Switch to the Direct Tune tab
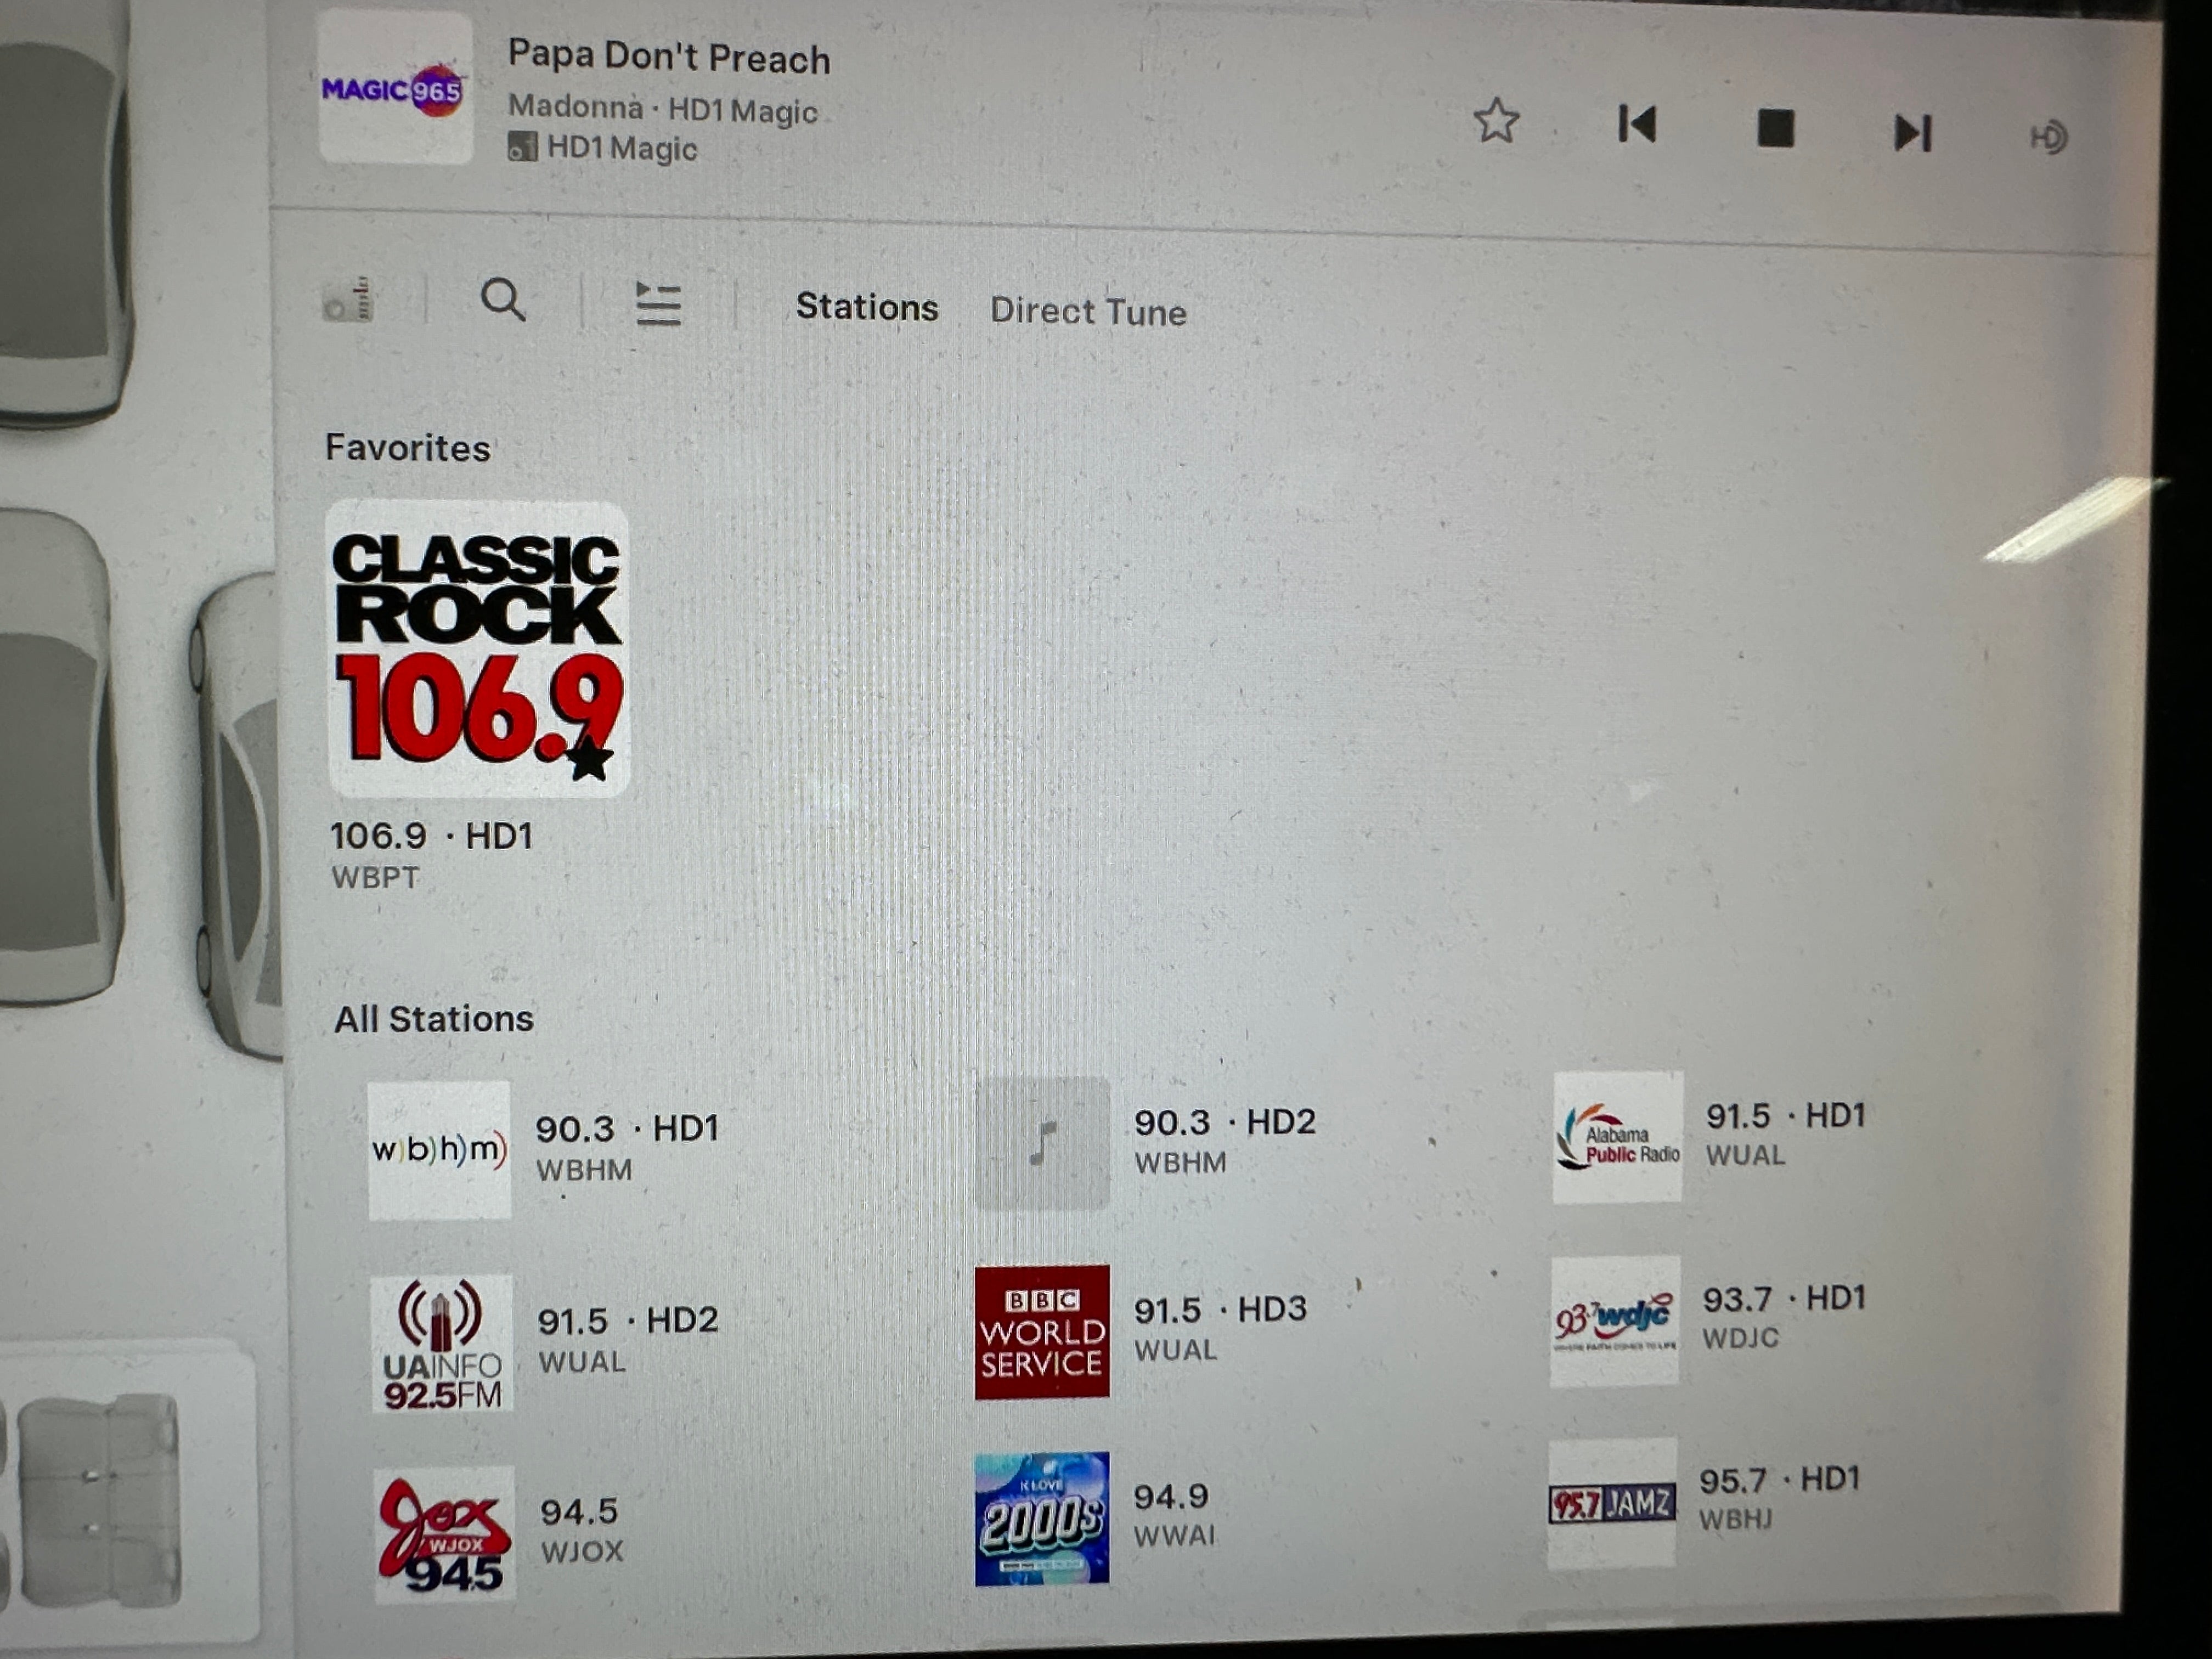2212x1659 pixels. pyautogui.click(x=1088, y=311)
